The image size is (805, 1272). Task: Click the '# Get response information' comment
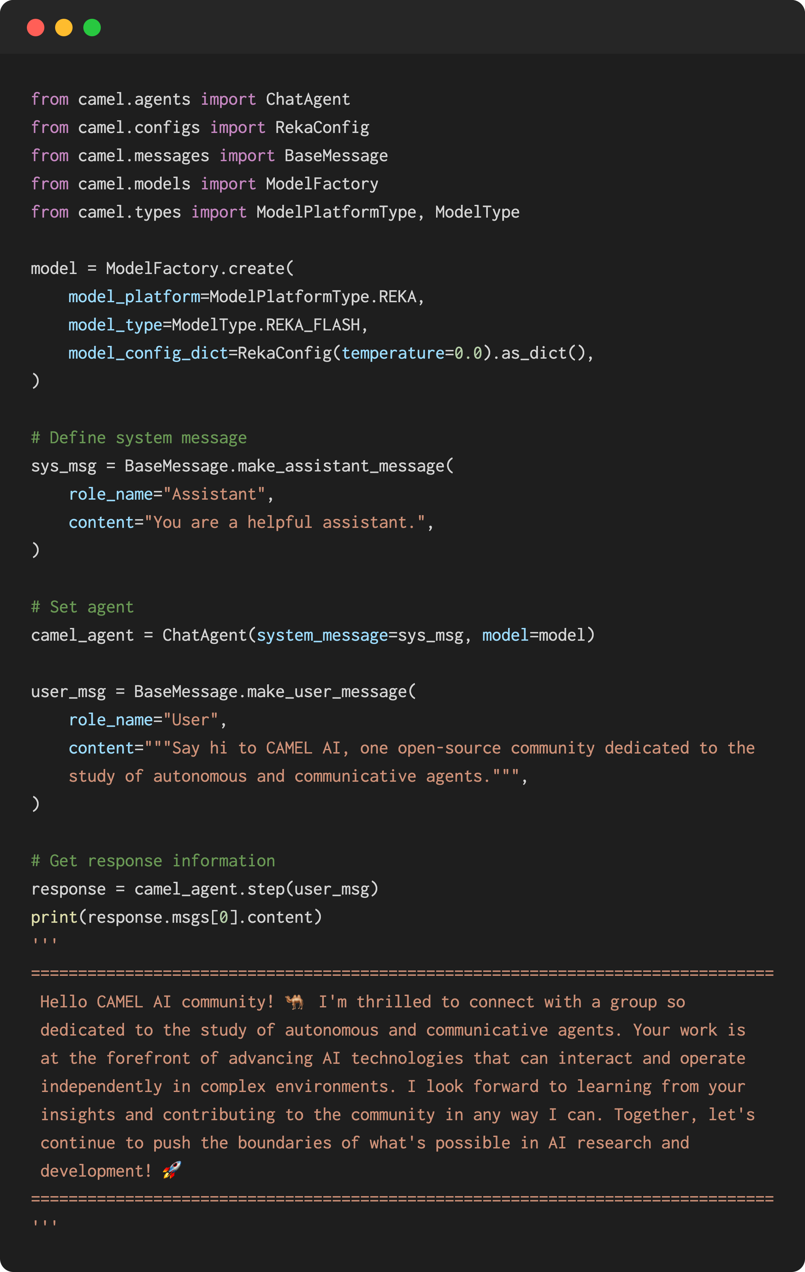click(x=153, y=861)
